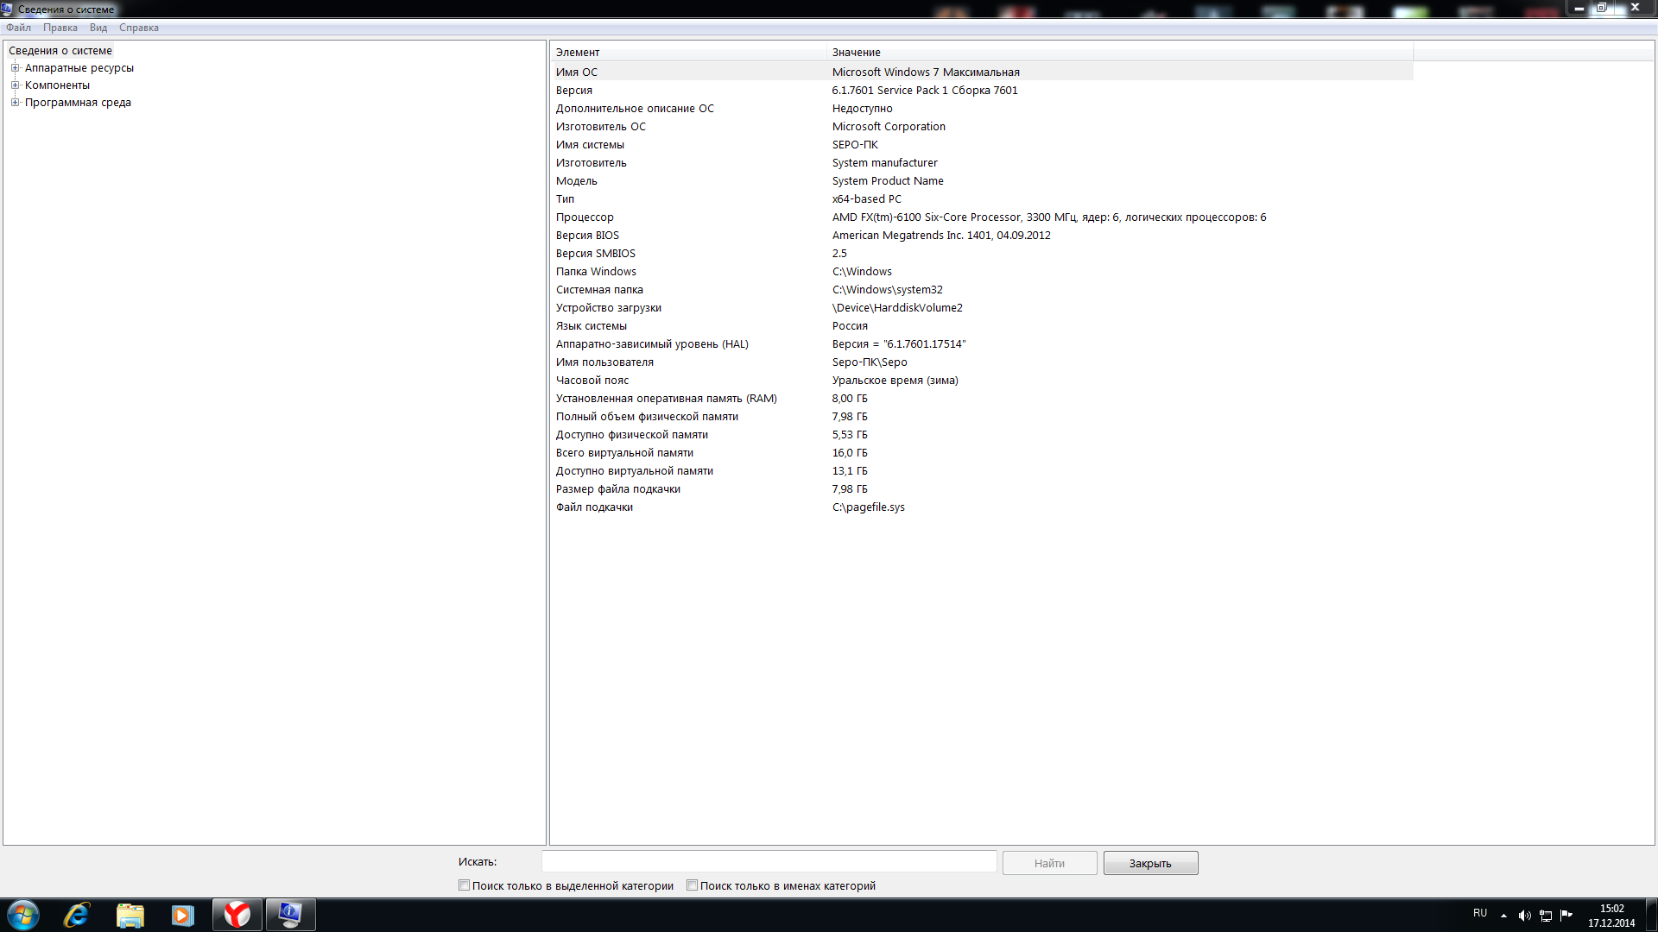Open volume speaker tray icon

(x=1524, y=916)
